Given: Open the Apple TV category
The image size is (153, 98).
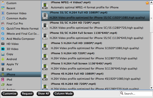Looking at the screenshot, I should click(x=21, y=64).
